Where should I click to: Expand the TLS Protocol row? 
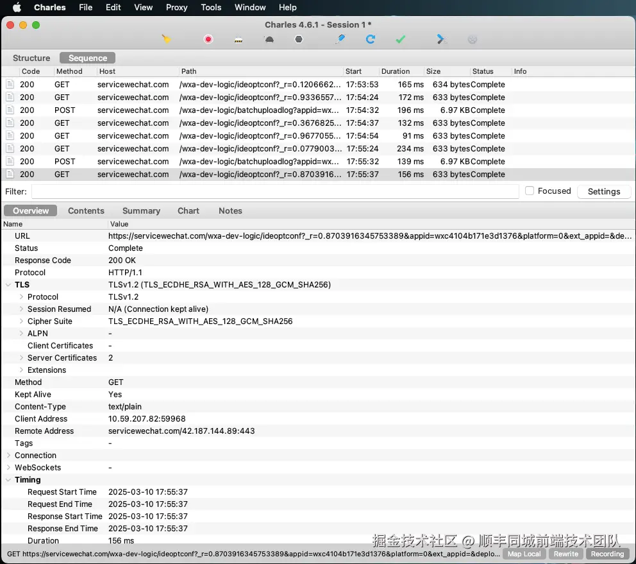(21, 297)
